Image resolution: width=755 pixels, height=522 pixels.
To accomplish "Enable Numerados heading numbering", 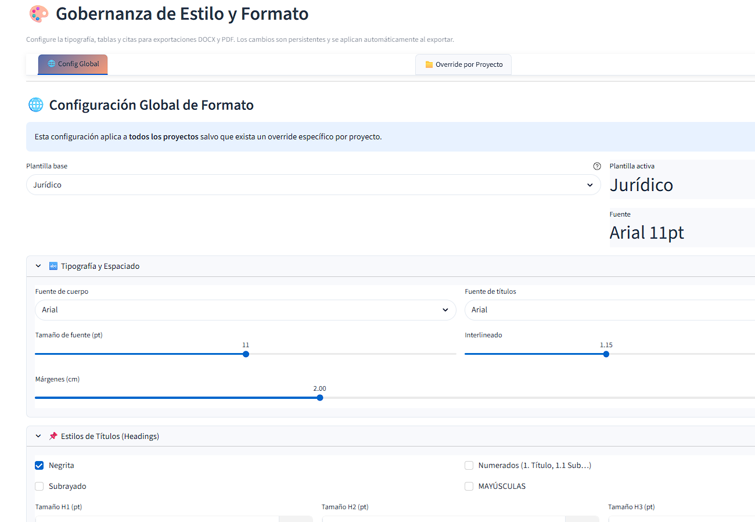I will [x=469, y=465].
